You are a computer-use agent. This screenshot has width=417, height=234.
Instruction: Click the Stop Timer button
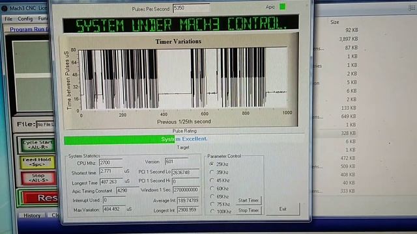pyautogui.click(x=248, y=211)
